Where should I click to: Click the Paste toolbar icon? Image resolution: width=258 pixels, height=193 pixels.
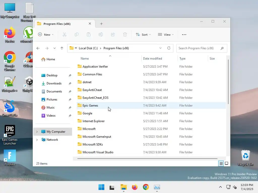(x=89, y=34)
